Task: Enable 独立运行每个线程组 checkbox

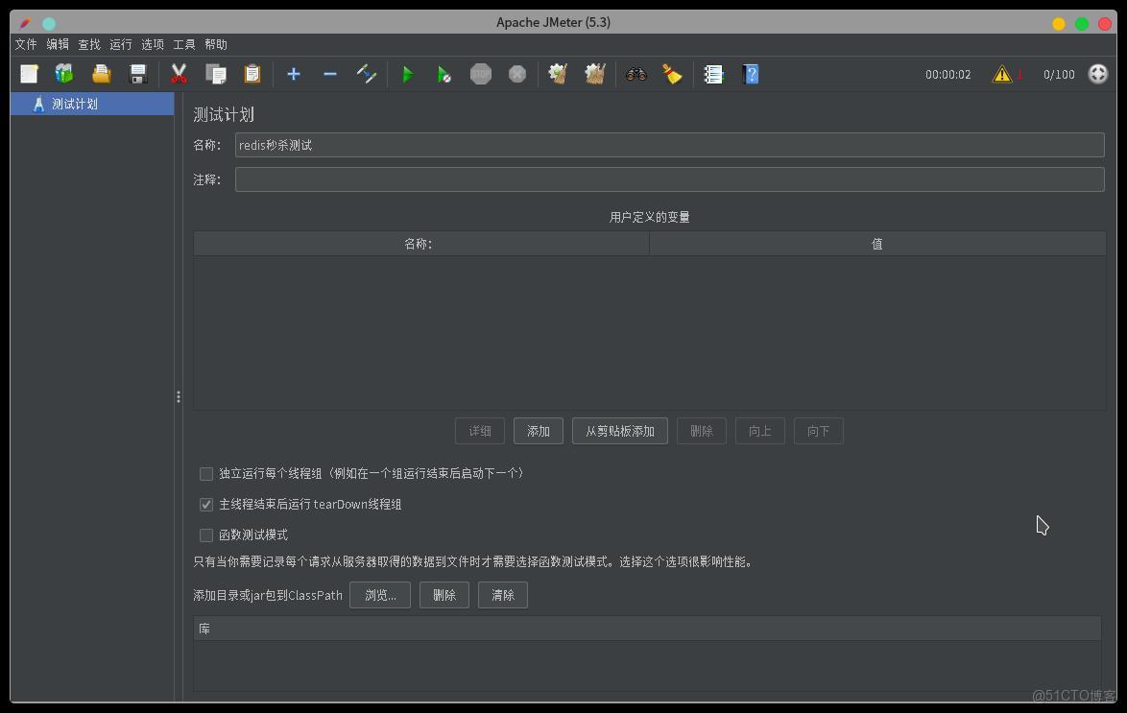Action: pyautogui.click(x=205, y=473)
